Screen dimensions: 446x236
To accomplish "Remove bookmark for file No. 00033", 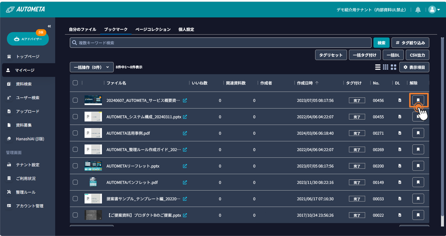I will 418,198.
